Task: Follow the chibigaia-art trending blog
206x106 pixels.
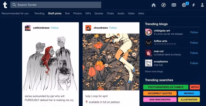Action: [194, 32]
